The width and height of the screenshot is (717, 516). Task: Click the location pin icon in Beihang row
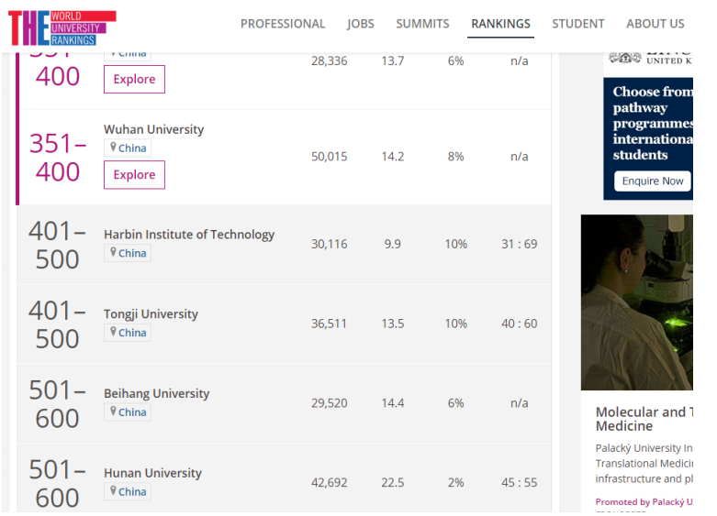[x=113, y=411]
